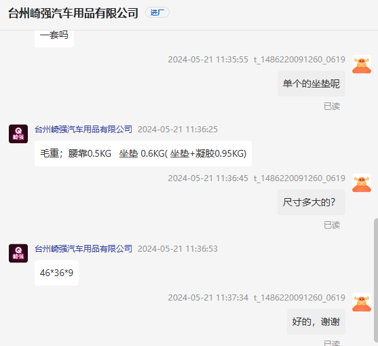Screen dimensions: 378x346
Task: Click the 进厂 badge beside company title
Action: tap(157, 12)
